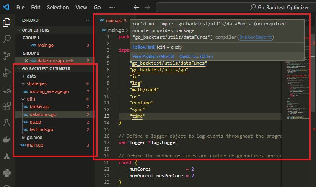Open Python view in activity bar

point(6,173)
